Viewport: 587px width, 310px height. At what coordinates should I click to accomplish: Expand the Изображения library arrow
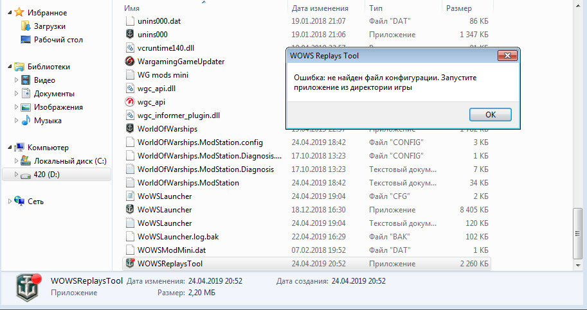pos(16,107)
